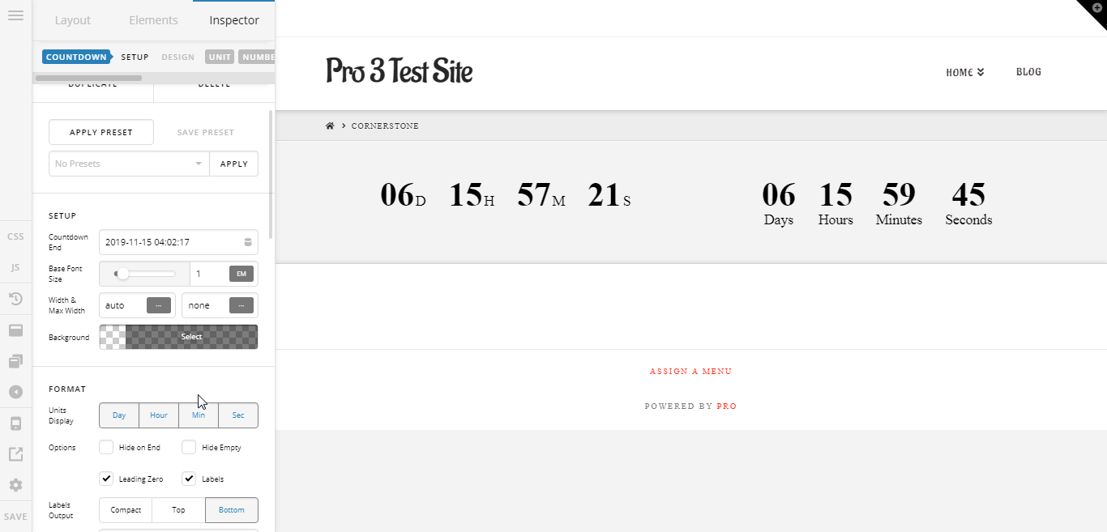The width and height of the screenshot is (1107, 532).
Task: Switch to the Elements tab
Action: 153,20
